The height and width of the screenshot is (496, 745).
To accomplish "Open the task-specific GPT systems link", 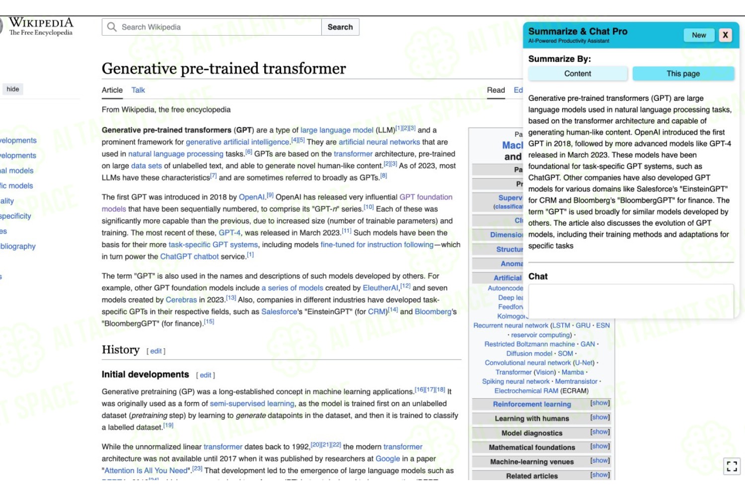I will [213, 245].
